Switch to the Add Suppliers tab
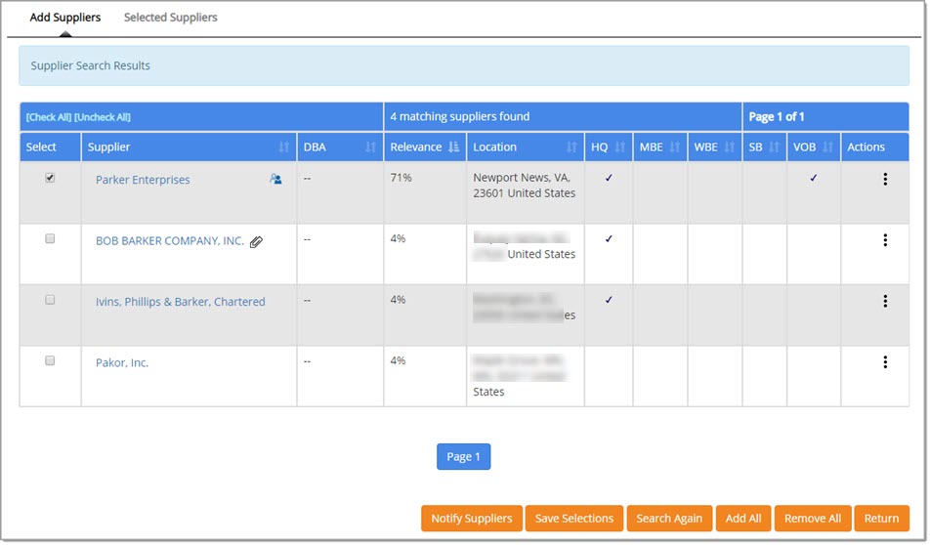 tap(65, 18)
